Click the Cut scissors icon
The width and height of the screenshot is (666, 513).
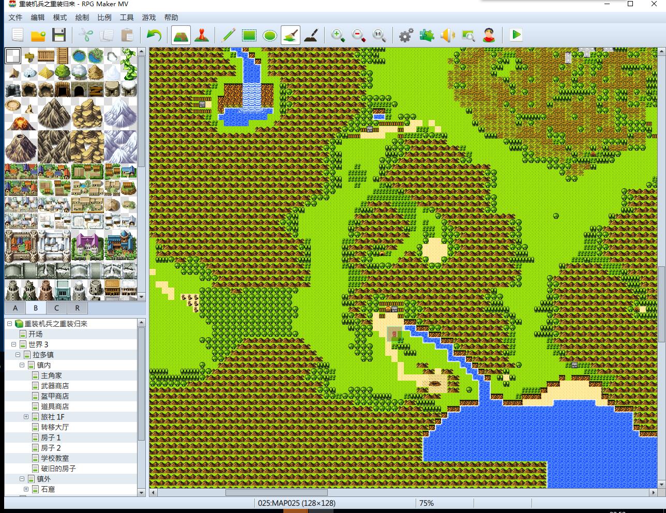(86, 35)
